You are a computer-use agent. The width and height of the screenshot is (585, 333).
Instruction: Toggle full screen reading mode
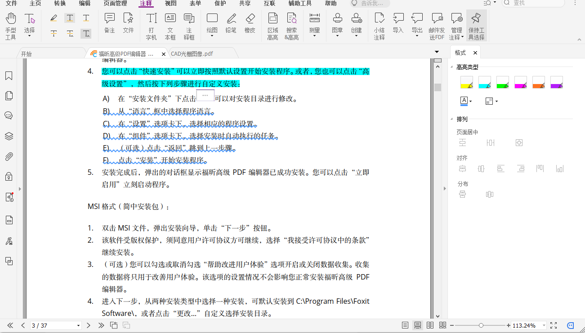point(554,325)
